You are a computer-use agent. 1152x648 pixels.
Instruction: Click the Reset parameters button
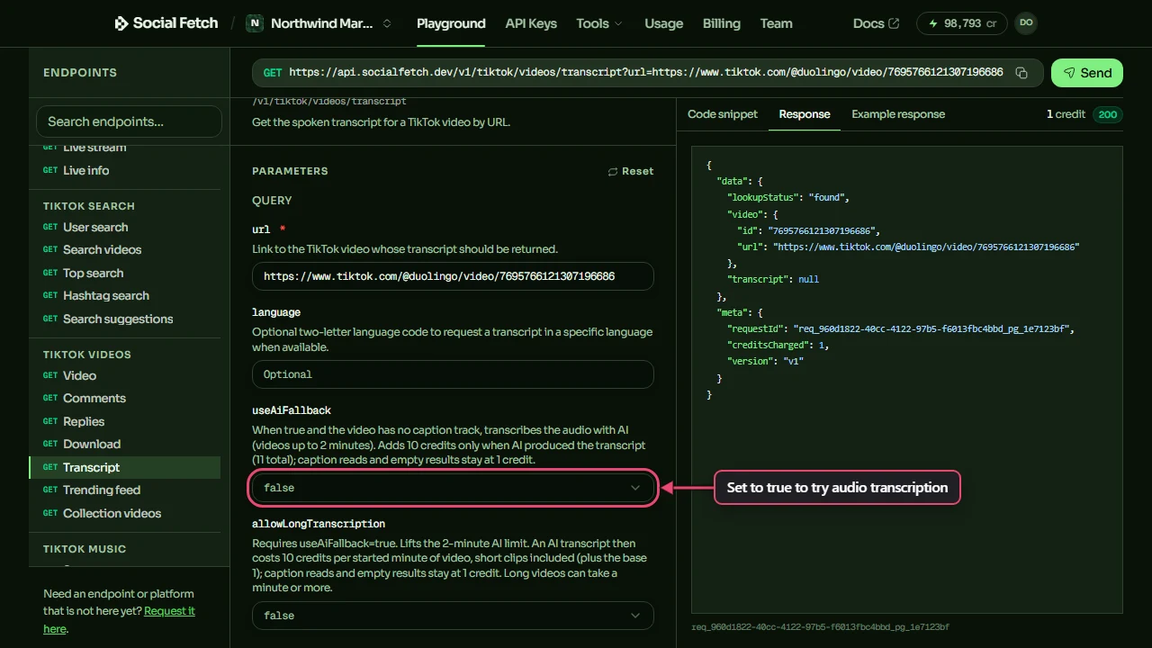tap(631, 171)
